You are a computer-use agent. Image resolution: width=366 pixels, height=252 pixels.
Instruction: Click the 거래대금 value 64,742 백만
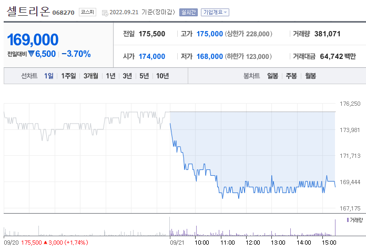[x=338, y=56]
